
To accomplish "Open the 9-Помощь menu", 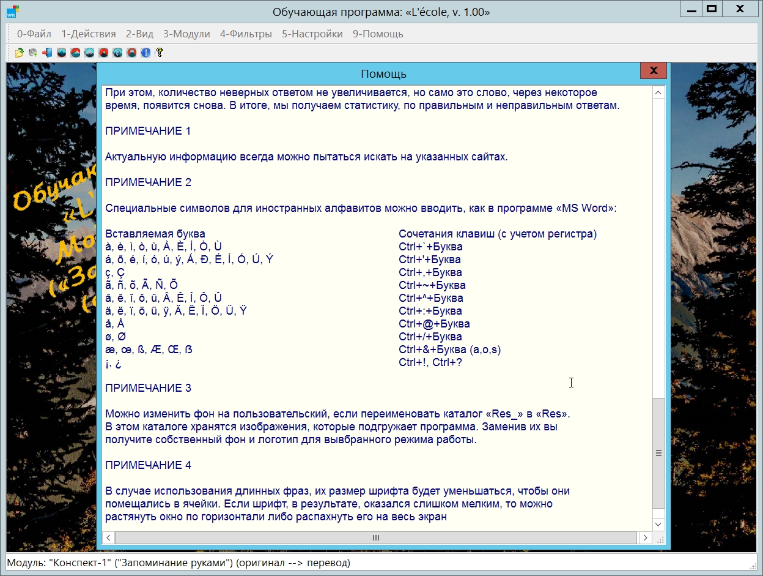I will point(378,34).
